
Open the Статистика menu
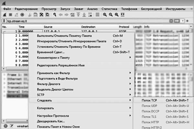pos(109,9)
